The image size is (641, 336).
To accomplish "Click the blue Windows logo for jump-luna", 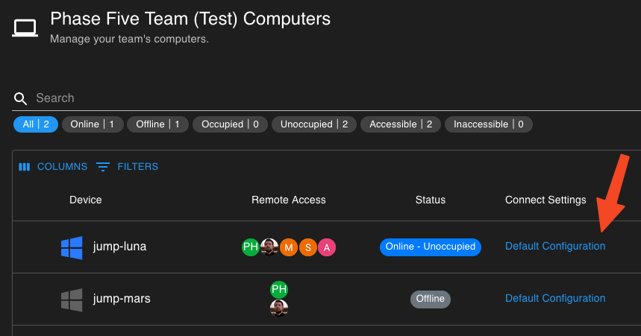I will coord(72,247).
